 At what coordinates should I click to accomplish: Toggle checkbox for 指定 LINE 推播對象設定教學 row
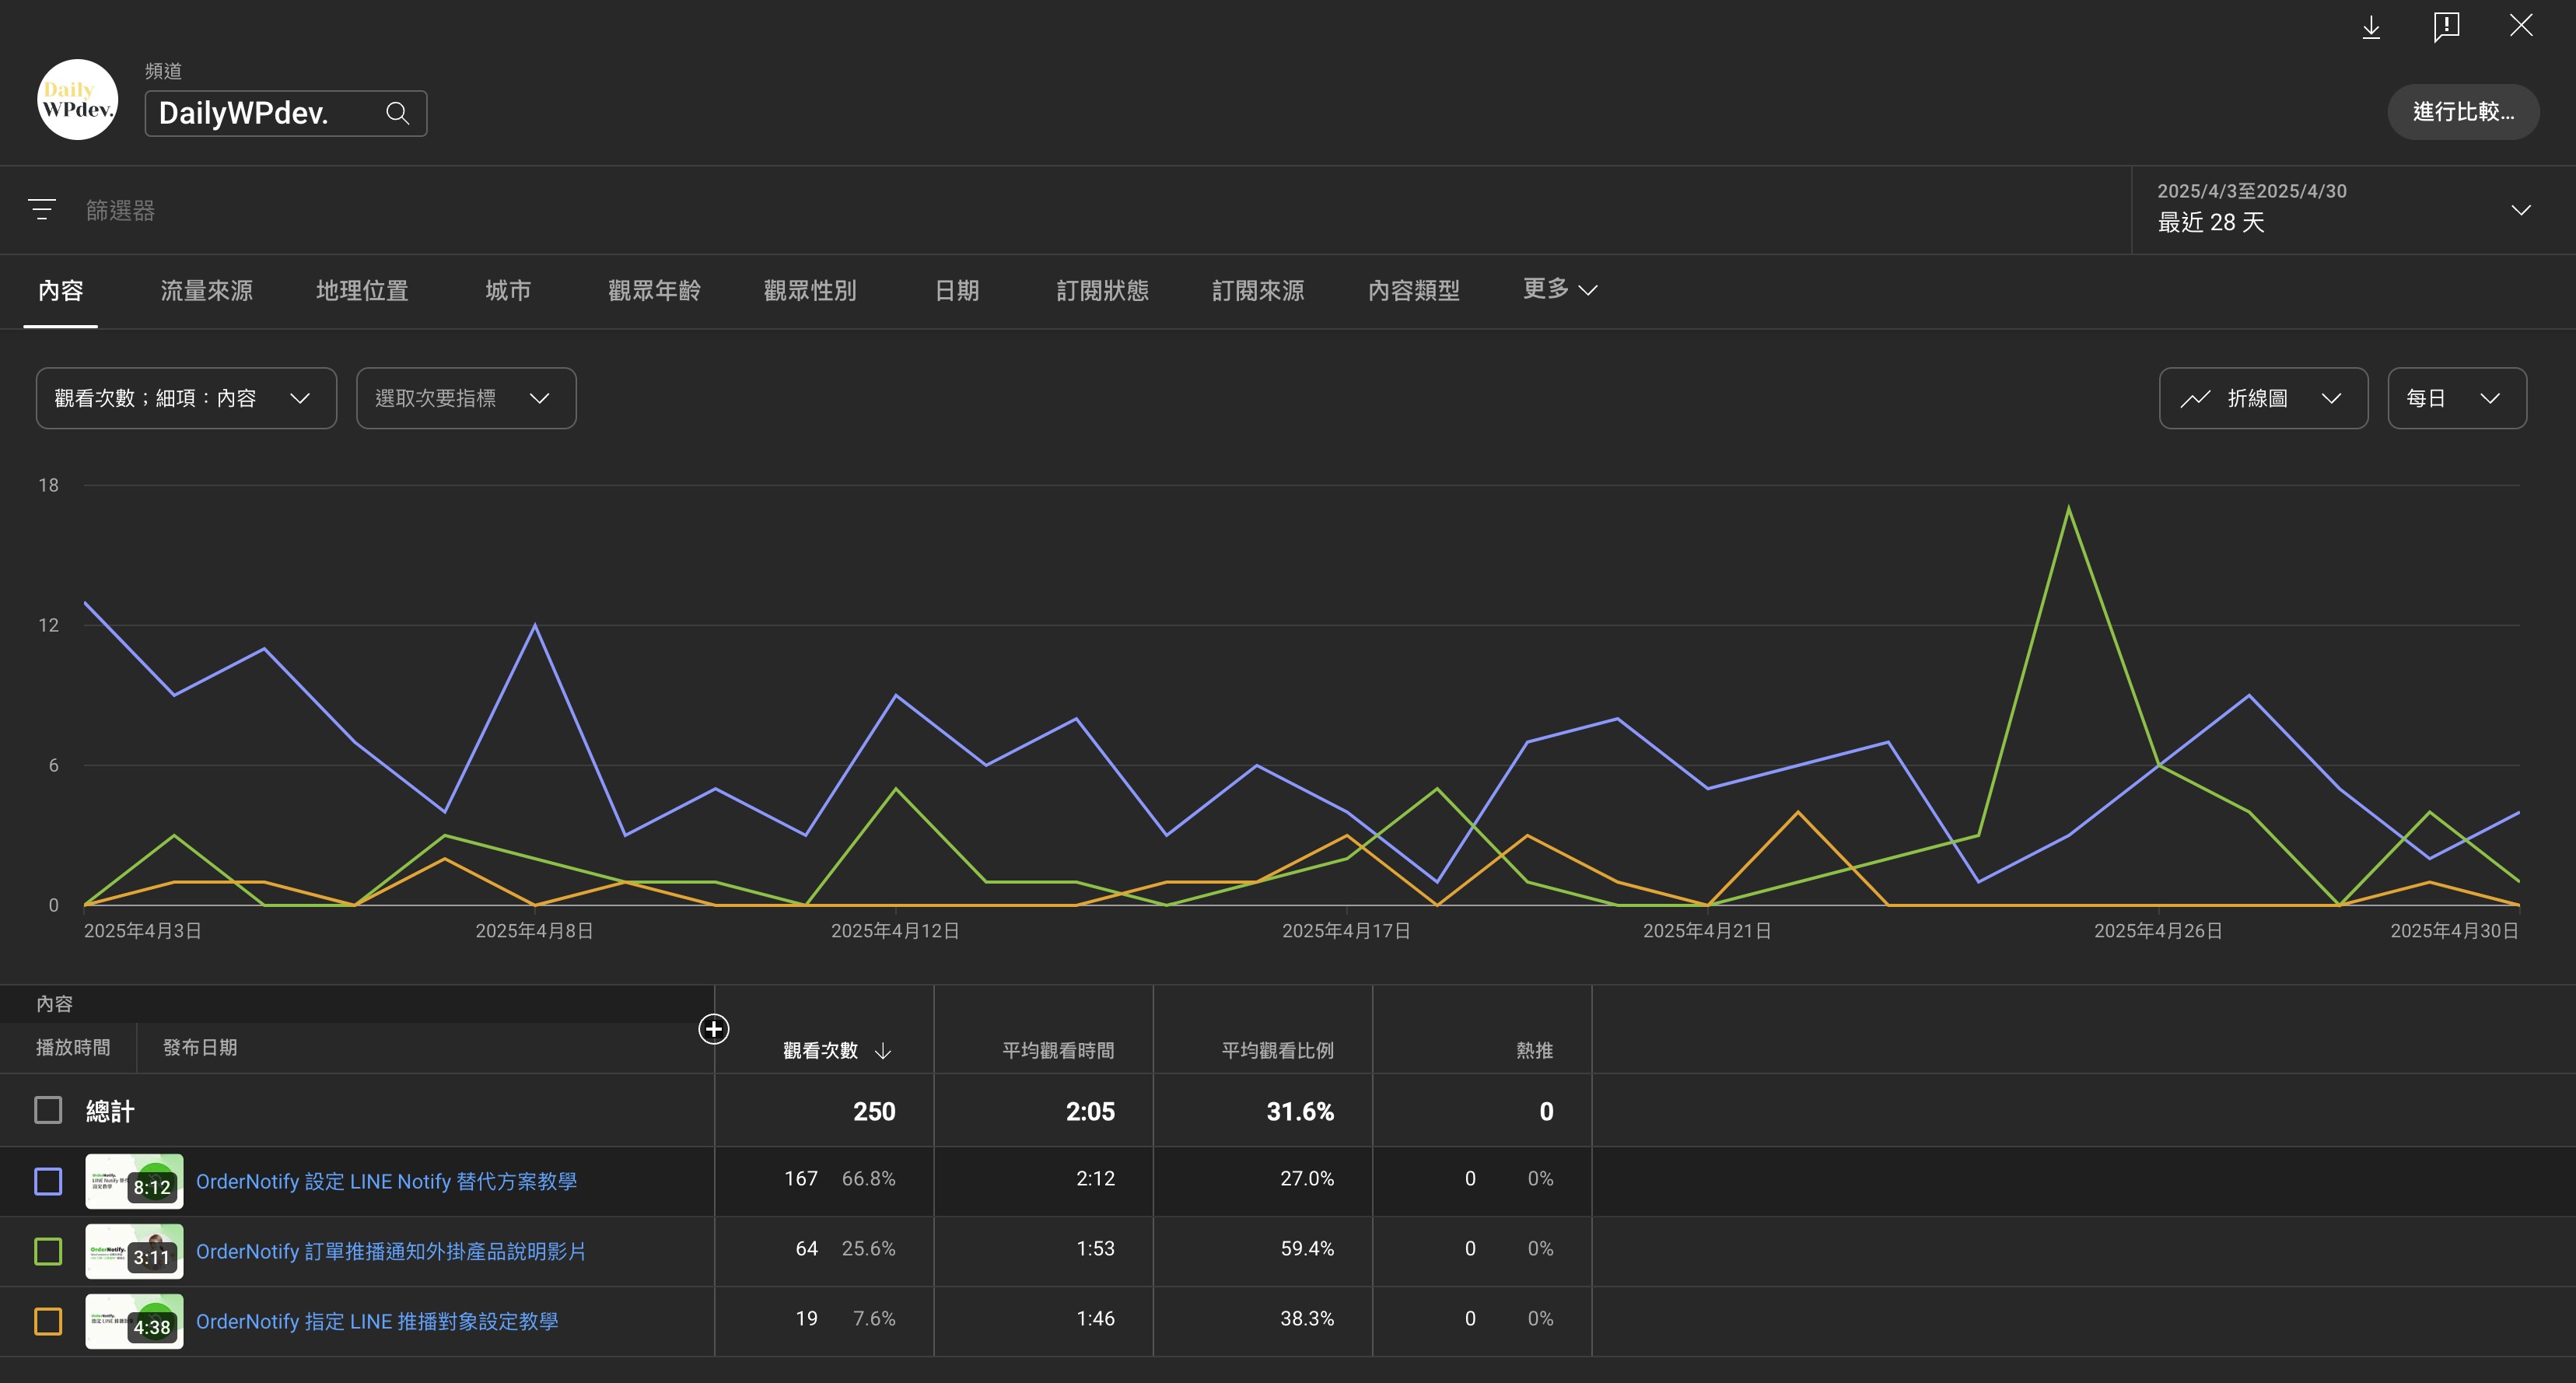click(48, 1321)
